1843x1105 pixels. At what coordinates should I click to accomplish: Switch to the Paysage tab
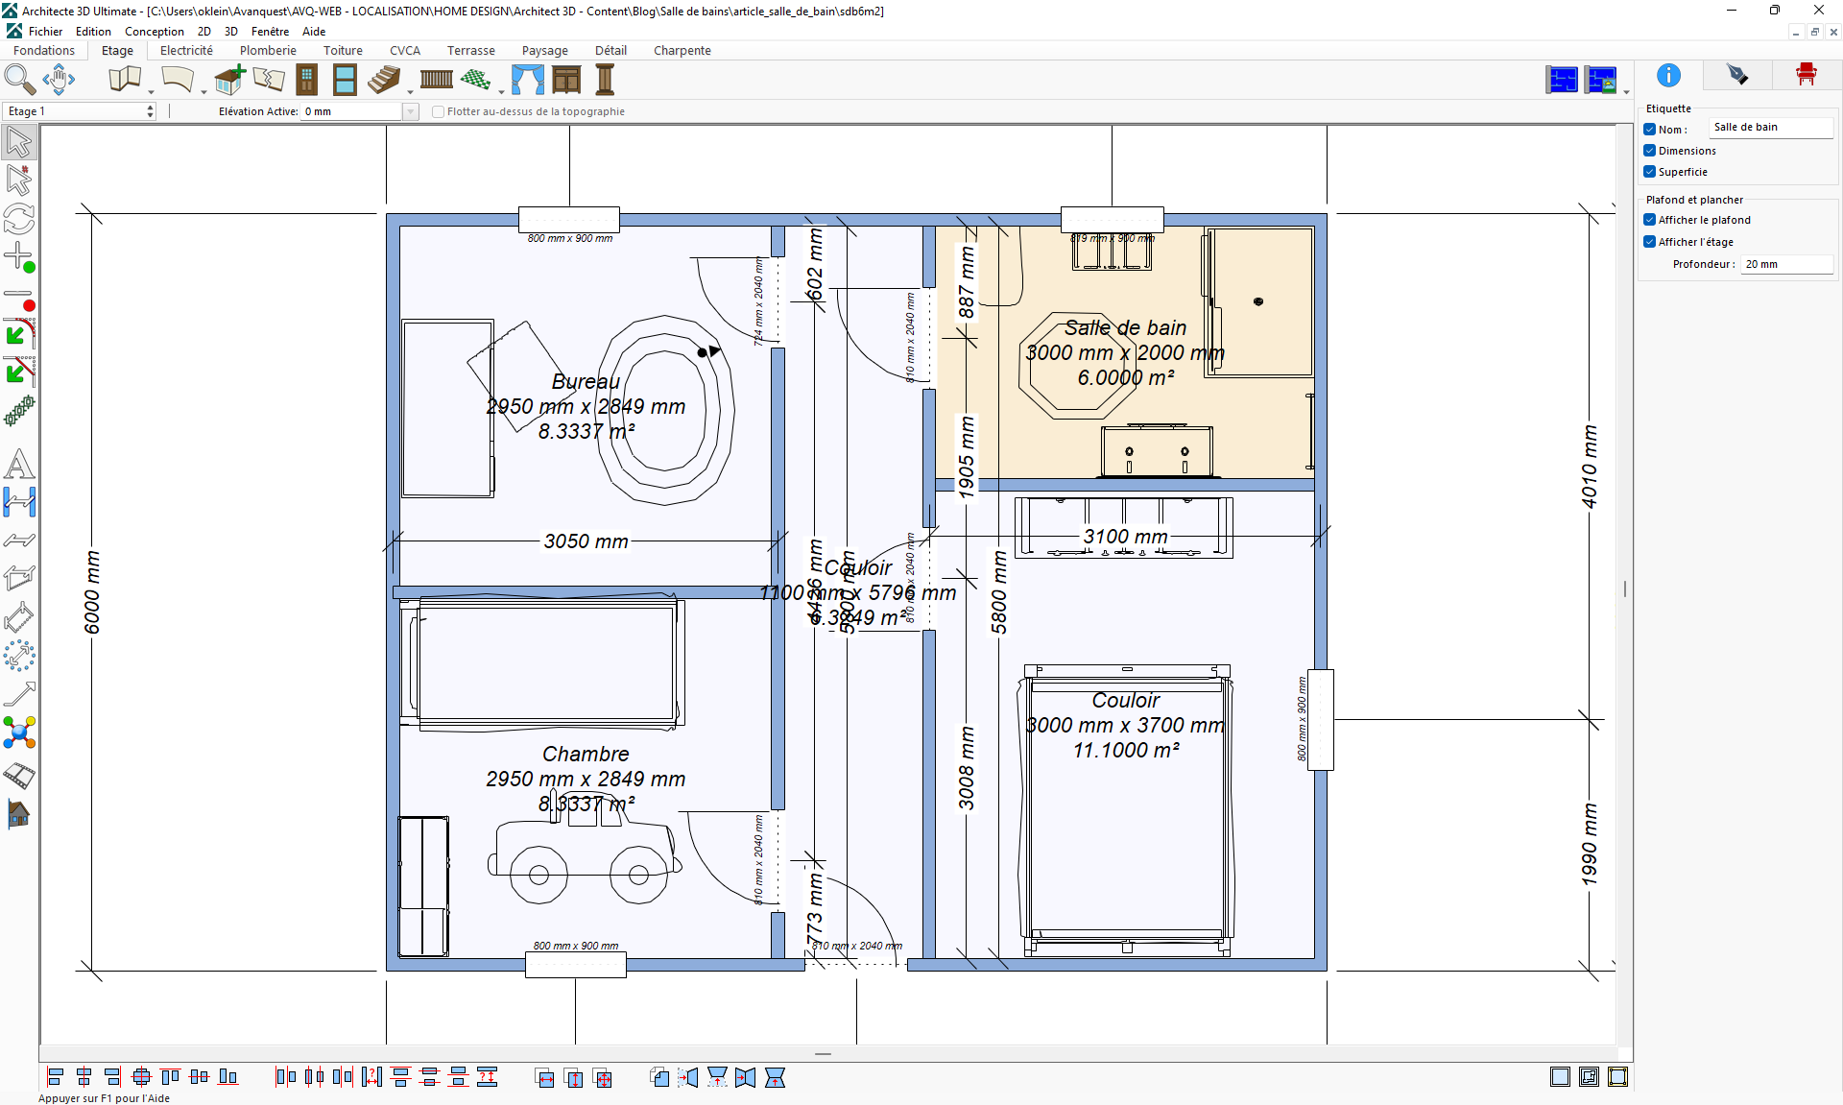pyautogui.click(x=544, y=51)
